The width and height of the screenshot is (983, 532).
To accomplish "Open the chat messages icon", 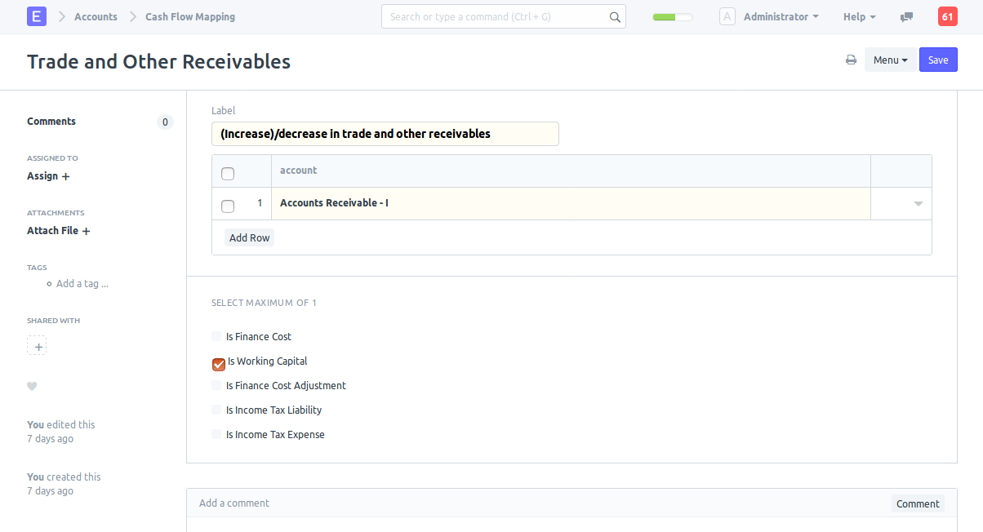I will coord(906,17).
